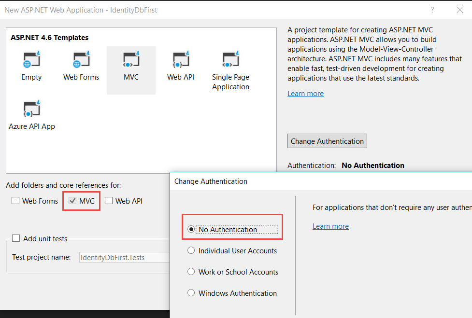
Task: Toggle the MVC references checkbox
Action: click(72, 200)
